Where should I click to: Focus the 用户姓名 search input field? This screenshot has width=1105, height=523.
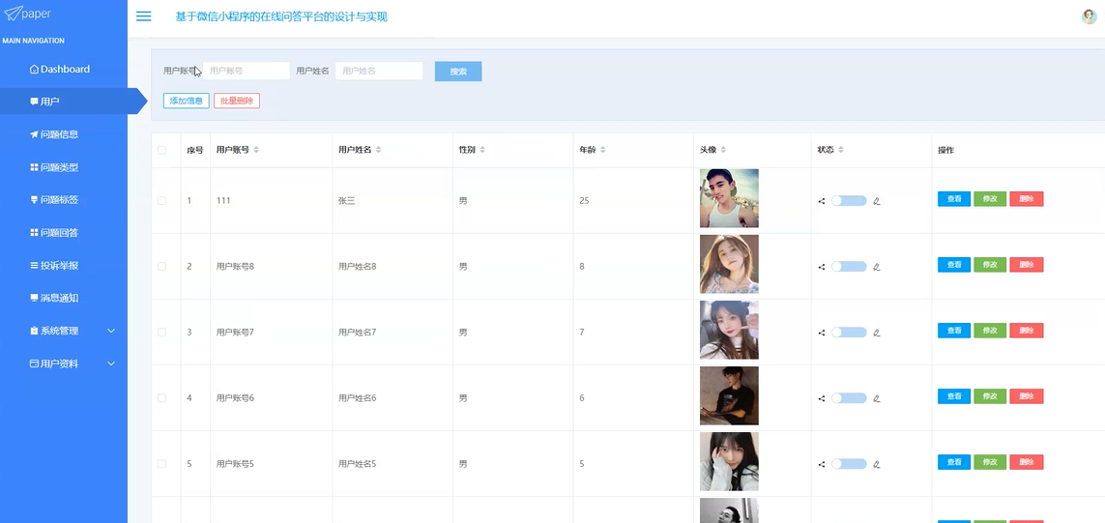click(379, 71)
